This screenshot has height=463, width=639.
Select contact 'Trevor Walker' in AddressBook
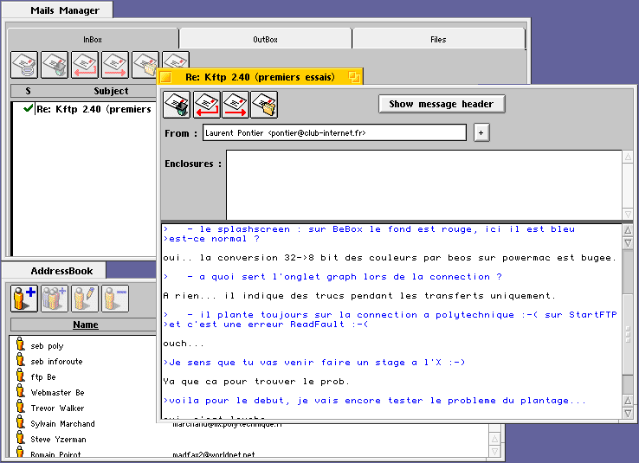point(57,408)
